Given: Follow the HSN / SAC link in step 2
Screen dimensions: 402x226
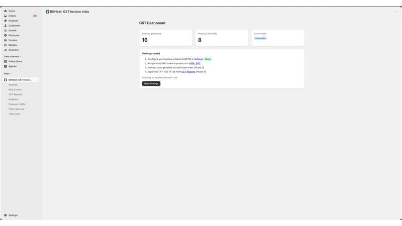Looking at the screenshot, I should [x=195, y=63].
